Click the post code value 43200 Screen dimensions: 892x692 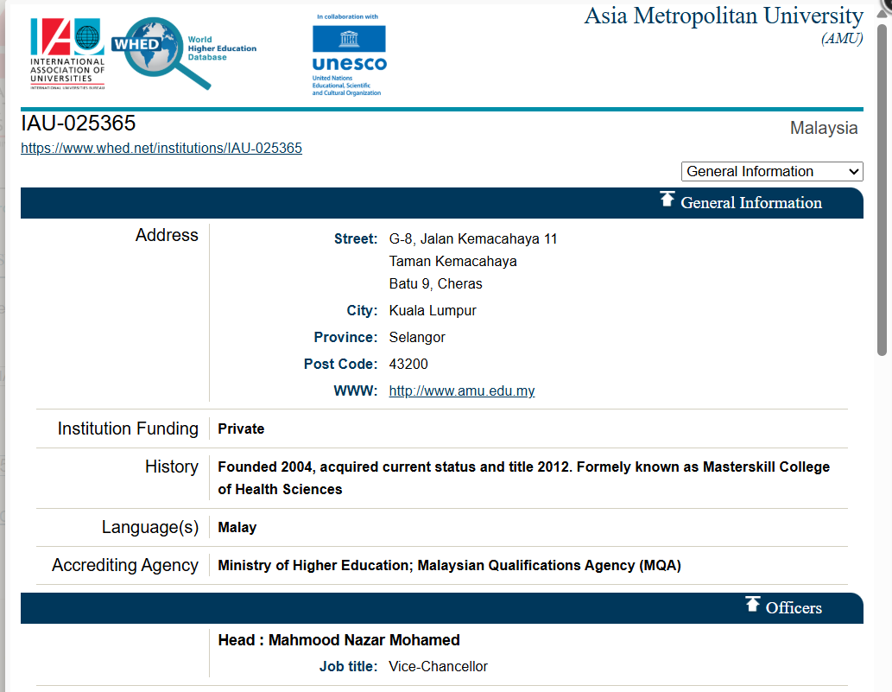pos(408,365)
